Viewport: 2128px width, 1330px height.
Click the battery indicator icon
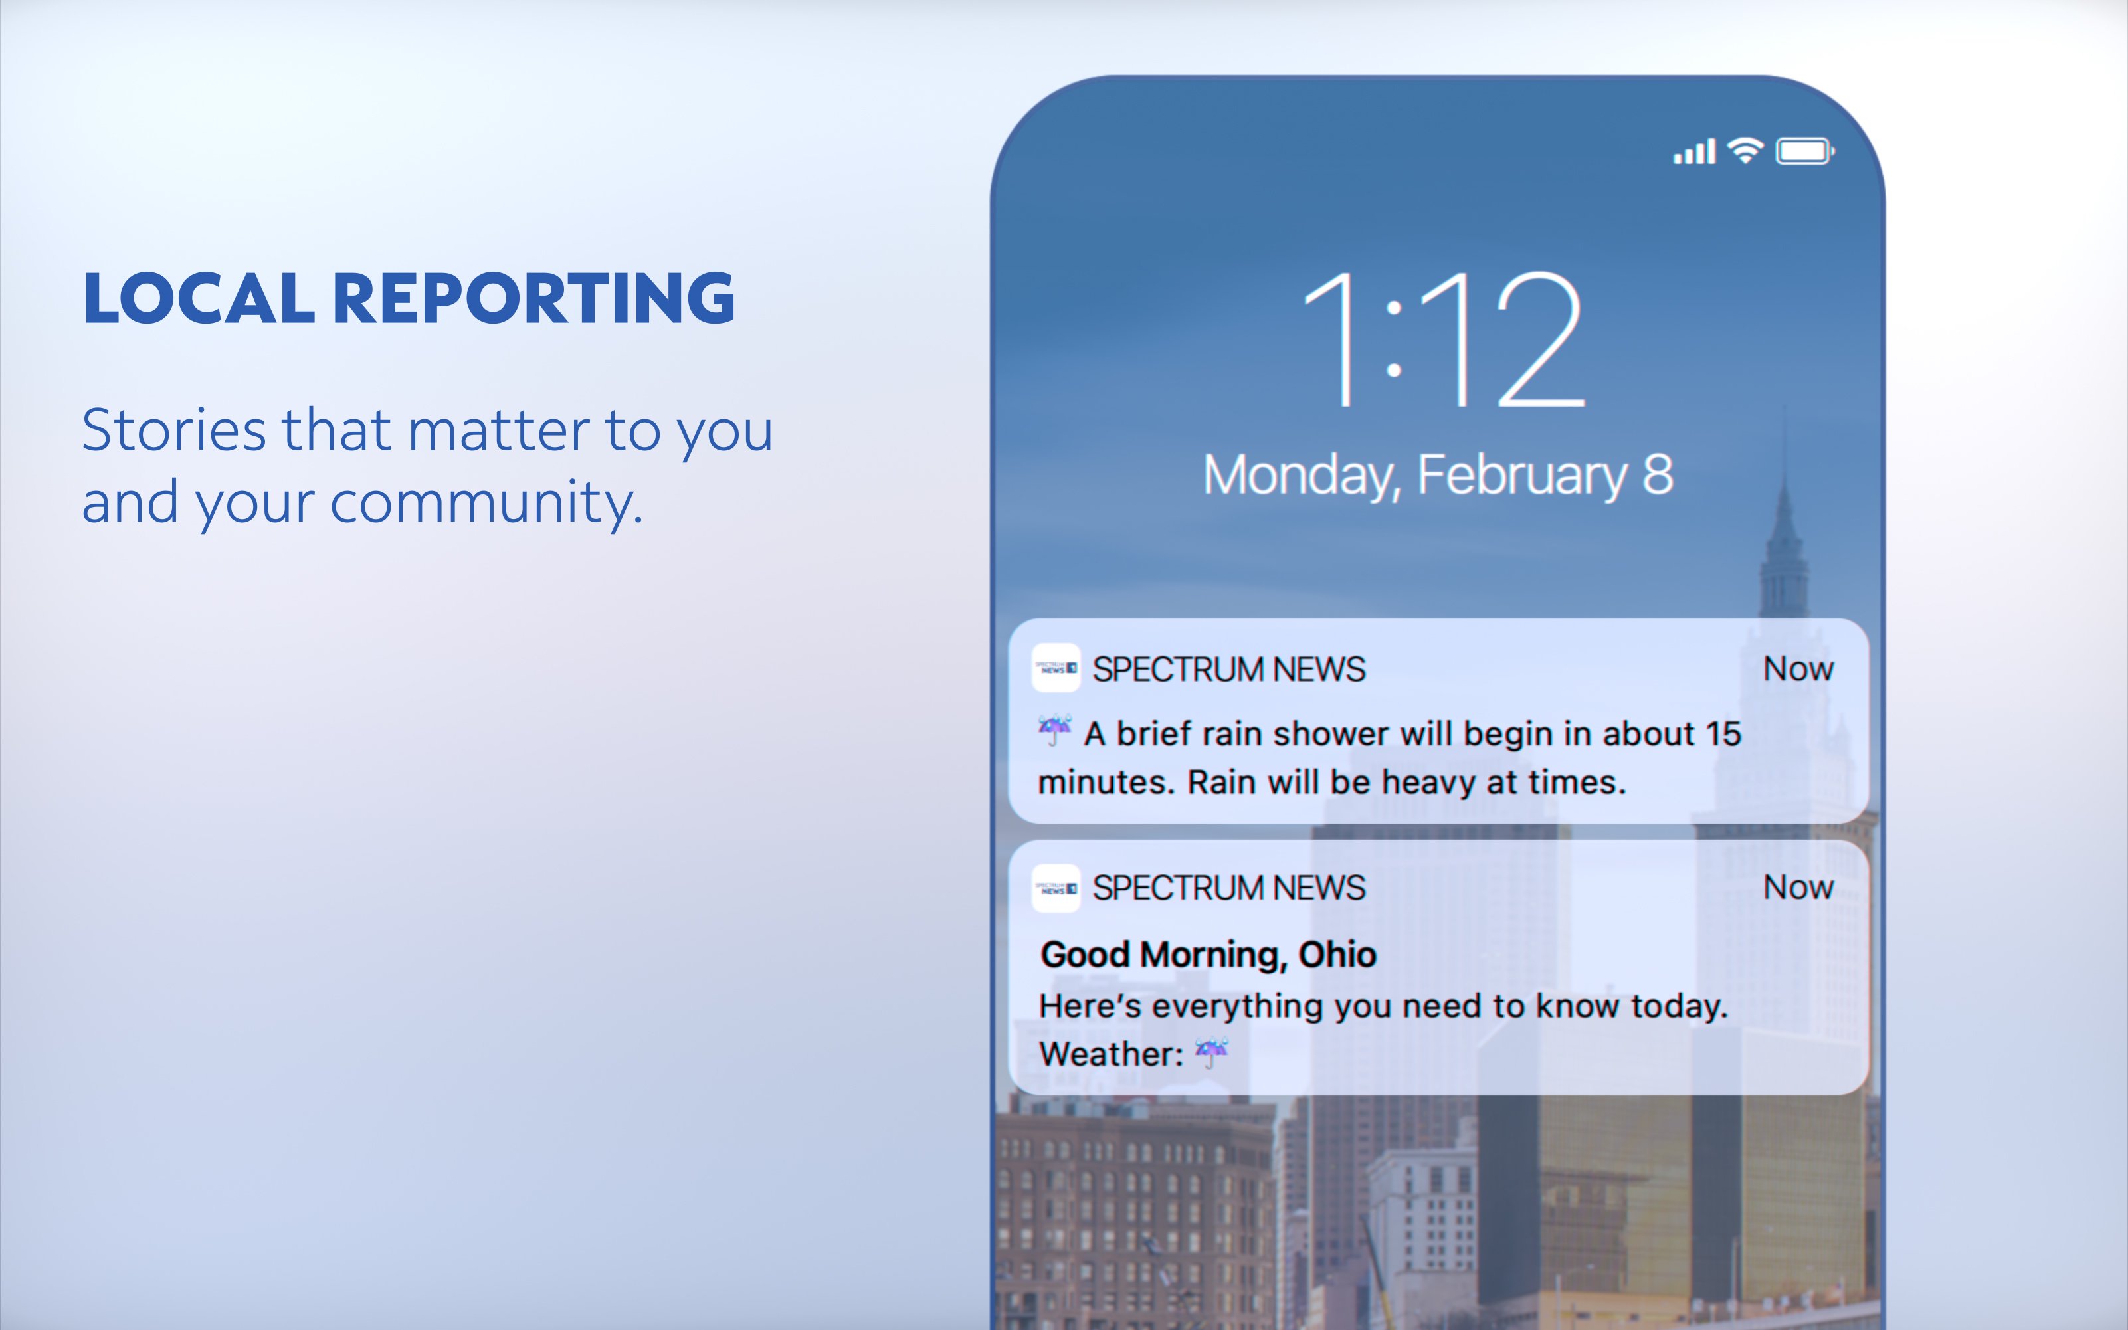[1804, 151]
